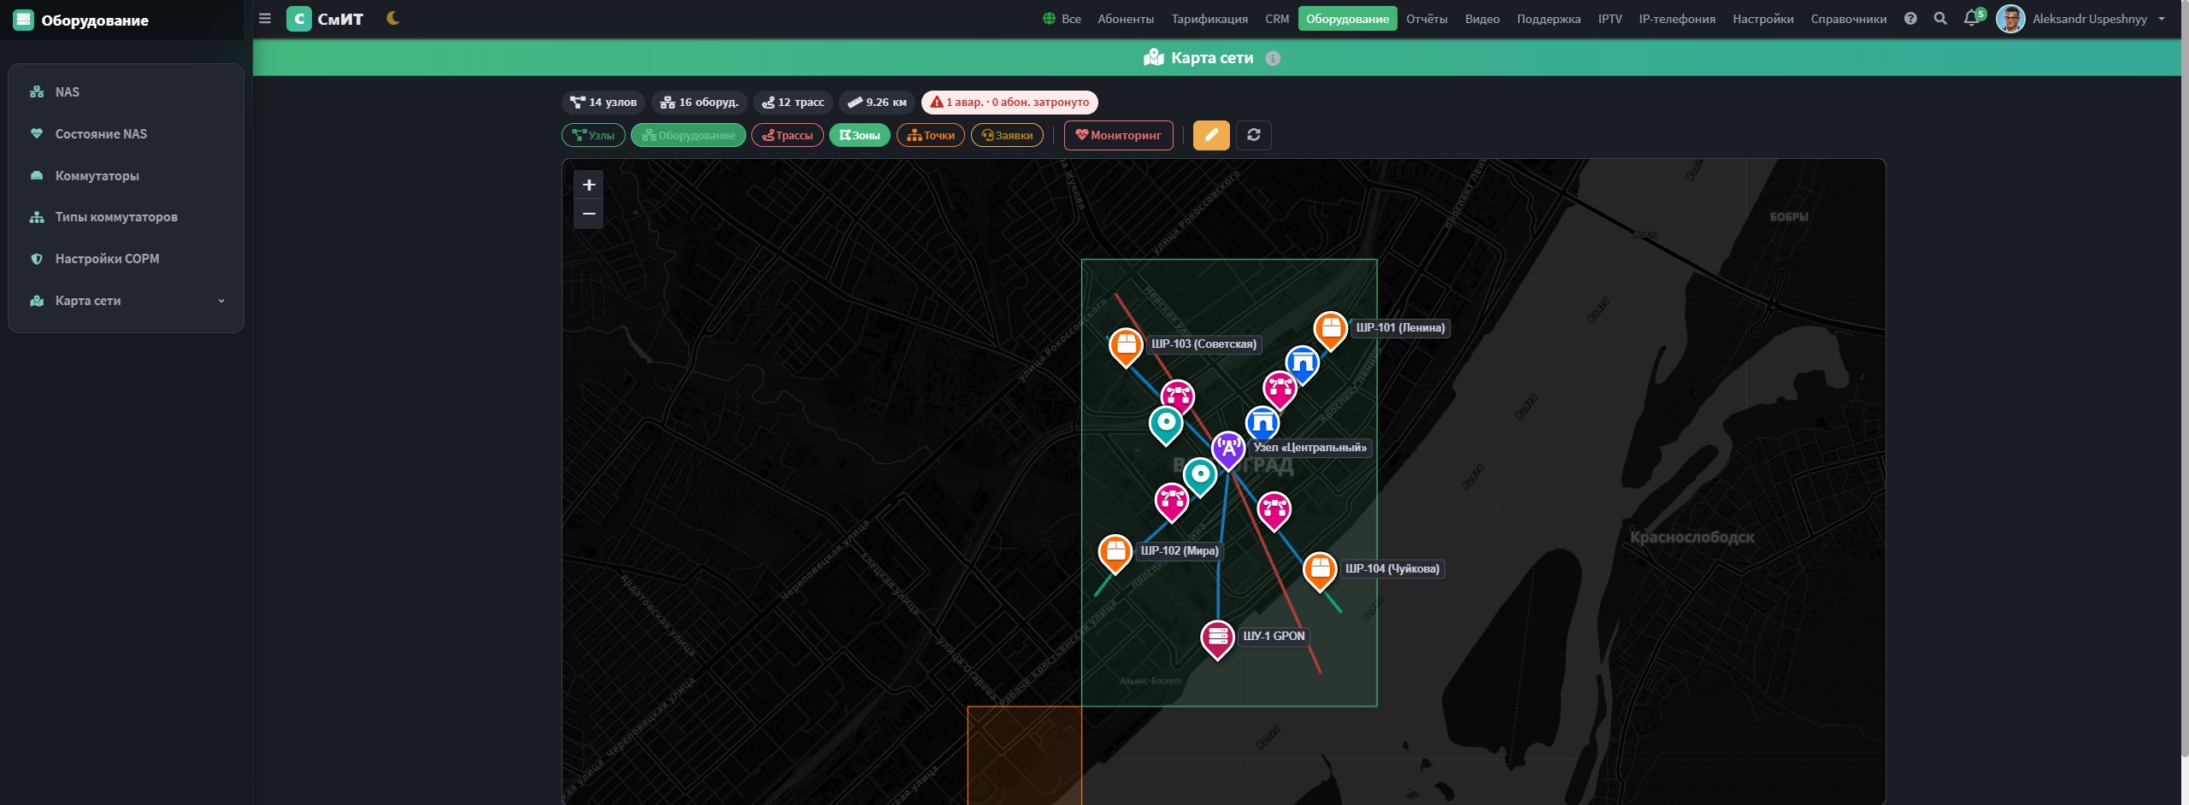This screenshot has width=2189, height=805.
Task: Open the Настройки menu
Action: (x=1762, y=19)
